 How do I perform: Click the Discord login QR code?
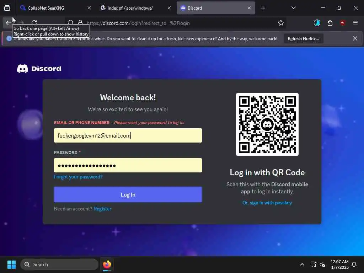tap(267, 124)
